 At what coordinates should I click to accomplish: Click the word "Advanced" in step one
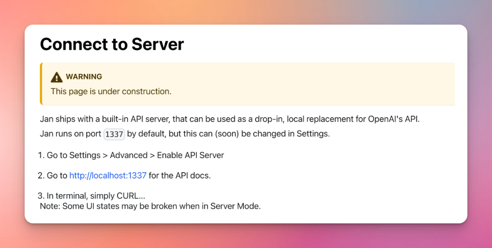128,155
